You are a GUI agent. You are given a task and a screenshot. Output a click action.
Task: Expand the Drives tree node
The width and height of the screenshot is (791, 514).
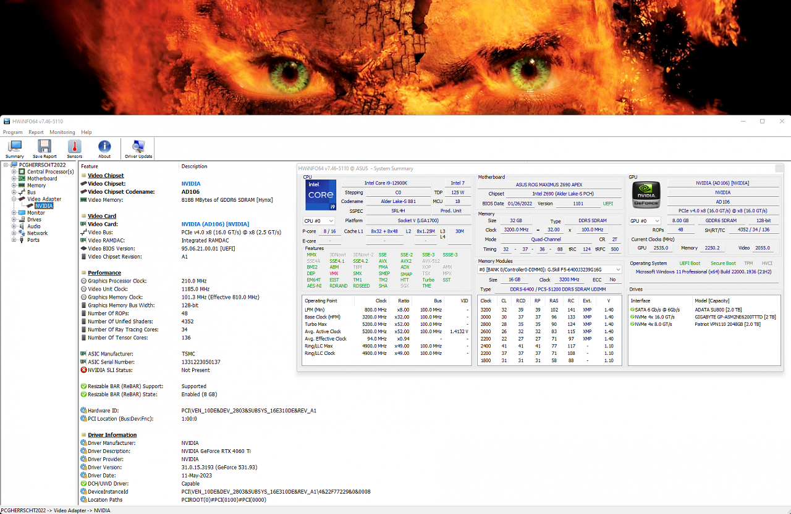coord(14,220)
